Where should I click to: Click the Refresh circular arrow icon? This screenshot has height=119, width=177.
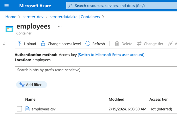[88, 44]
